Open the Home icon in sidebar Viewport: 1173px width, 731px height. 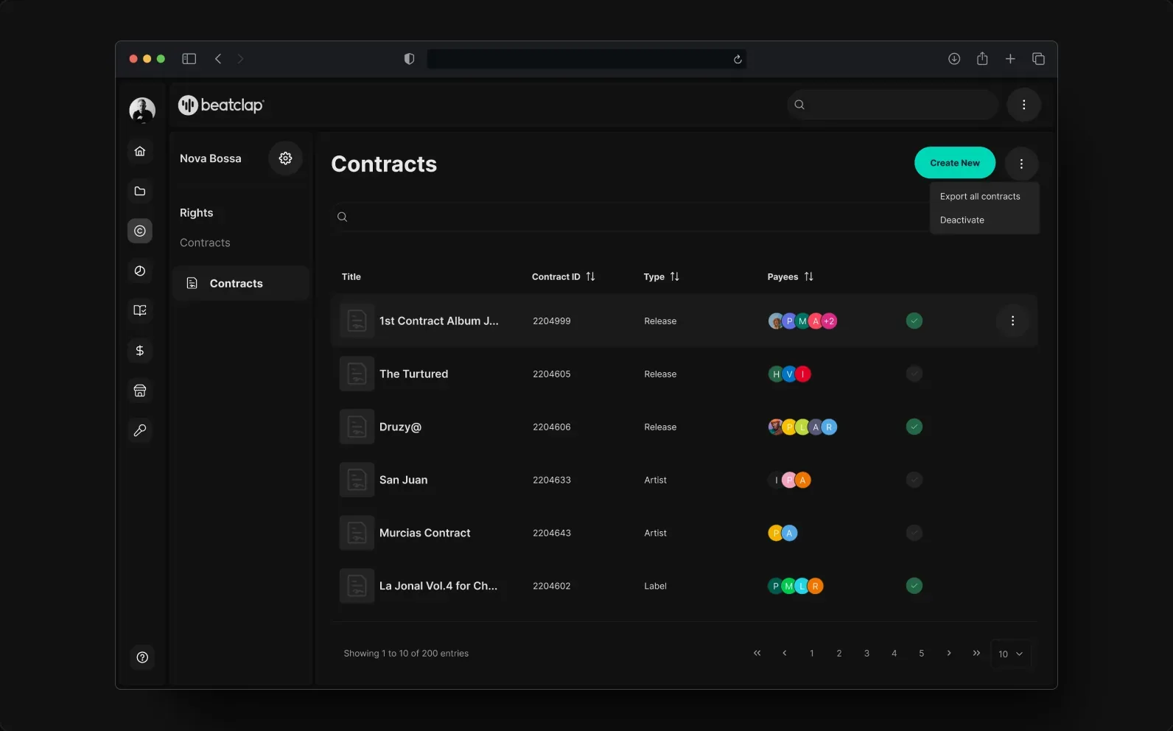(x=140, y=151)
